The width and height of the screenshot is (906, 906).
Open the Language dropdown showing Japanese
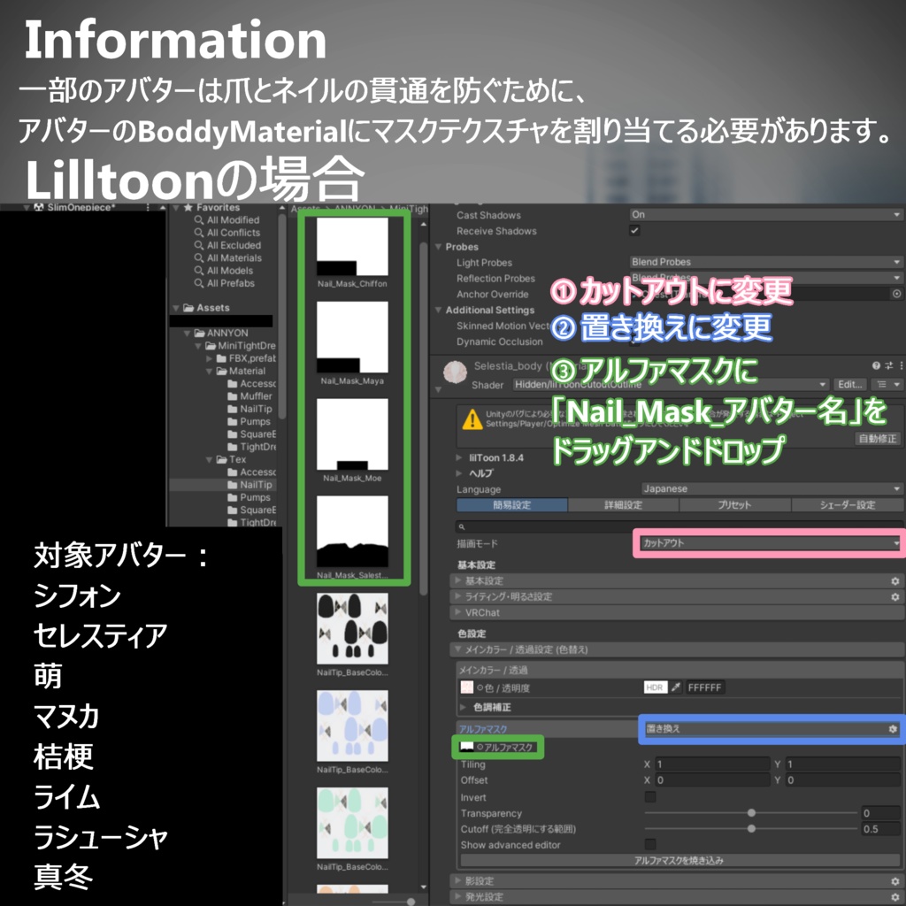coord(772,488)
